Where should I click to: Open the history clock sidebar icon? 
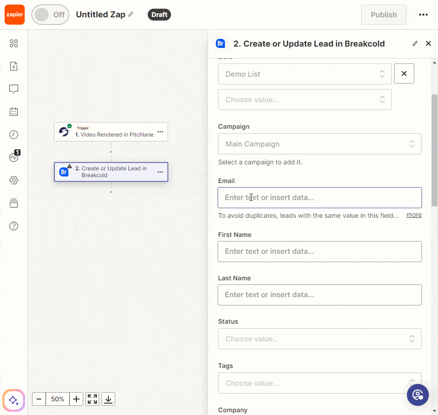pyautogui.click(x=14, y=135)
